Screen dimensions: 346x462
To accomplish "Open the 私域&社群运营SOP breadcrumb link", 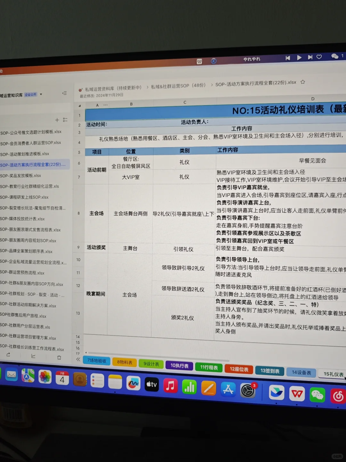I will (178, 85).
